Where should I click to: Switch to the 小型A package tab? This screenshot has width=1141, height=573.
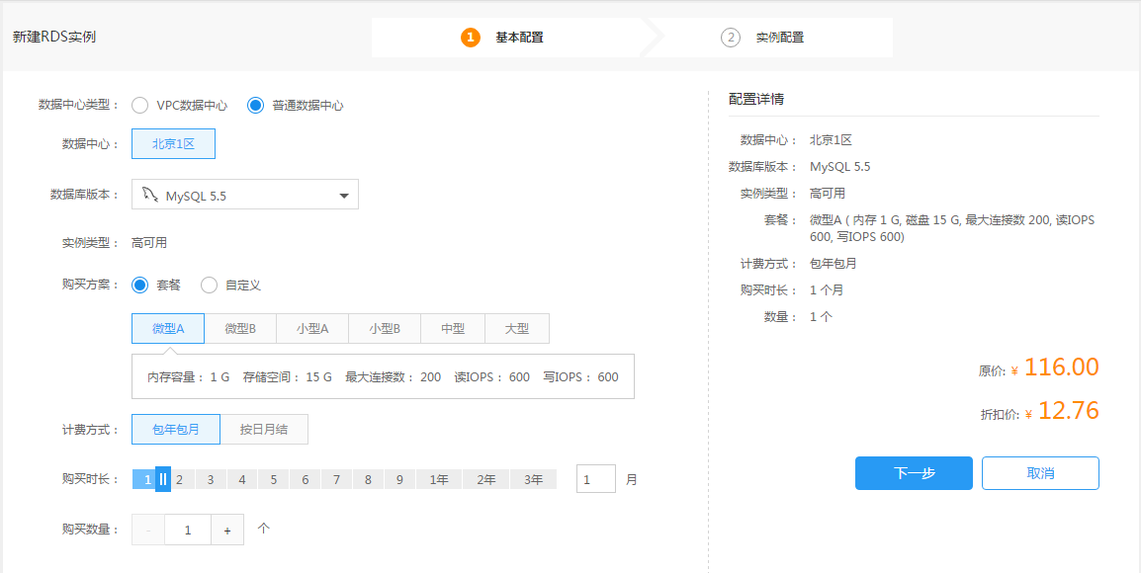(312, 329)
